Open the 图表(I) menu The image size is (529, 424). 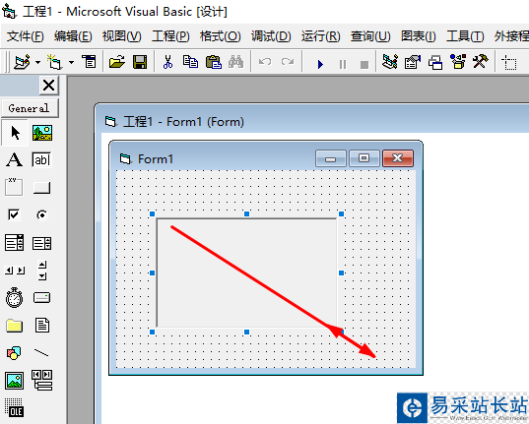pos(419,36)
